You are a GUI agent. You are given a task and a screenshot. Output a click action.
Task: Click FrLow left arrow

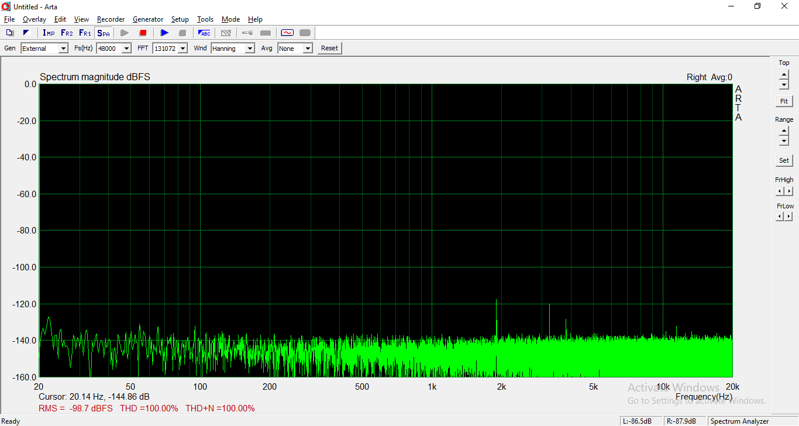(x=780, y=217)
